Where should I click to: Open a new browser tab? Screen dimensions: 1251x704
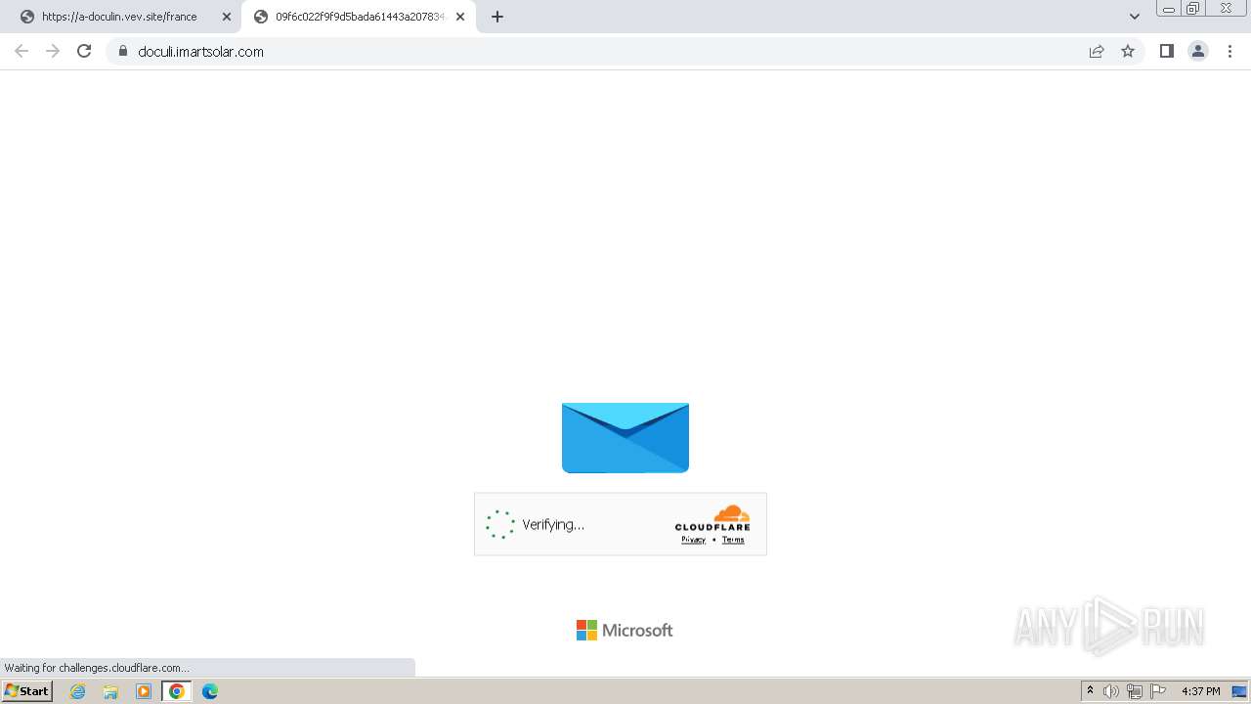(x=497, y=17)
